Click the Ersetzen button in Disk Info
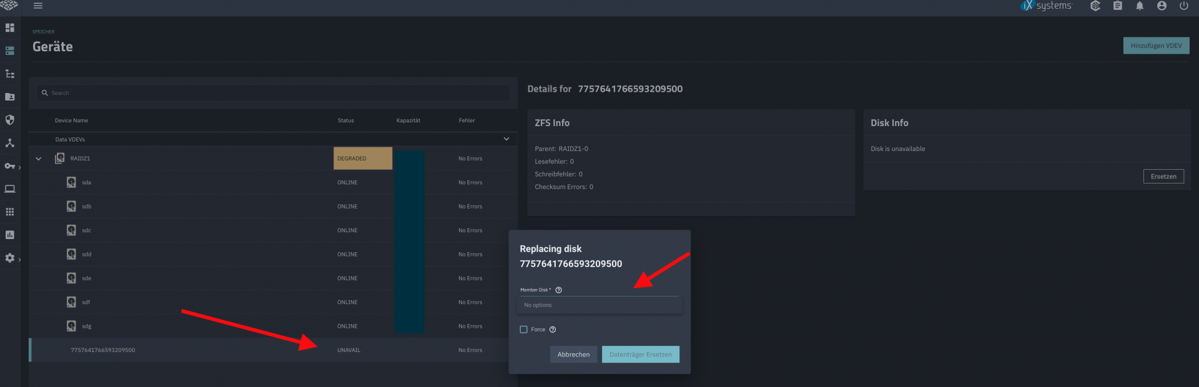 tap(1163, 177)
